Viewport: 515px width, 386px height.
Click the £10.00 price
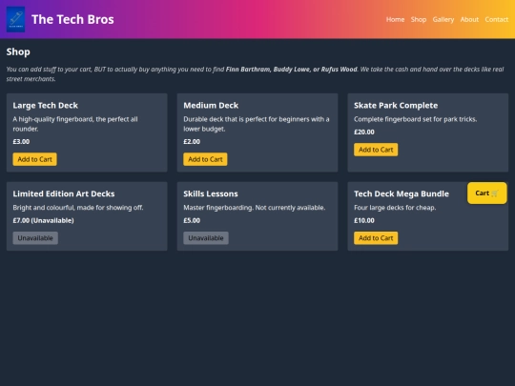(x=364, y=220)
